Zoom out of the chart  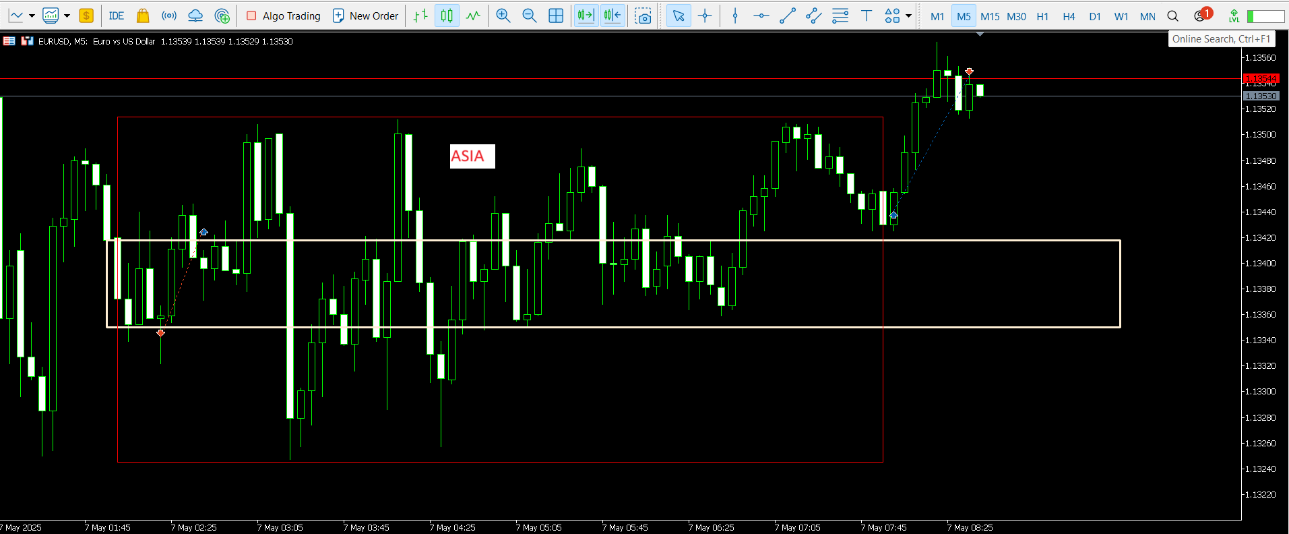(530, 16)
